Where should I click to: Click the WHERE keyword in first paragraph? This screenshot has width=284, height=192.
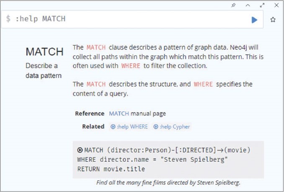(x=131, y=66)
